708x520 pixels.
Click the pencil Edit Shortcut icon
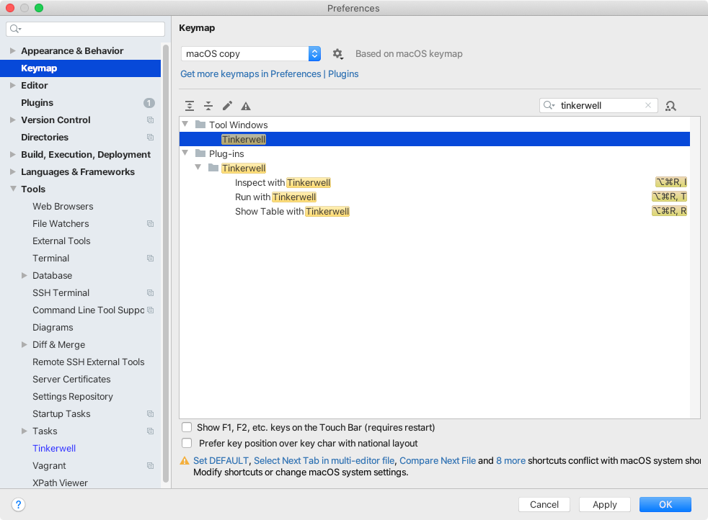tap(227, 106)
